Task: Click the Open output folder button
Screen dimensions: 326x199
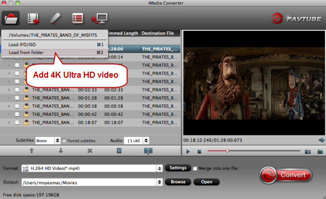Action: (207, 182)
